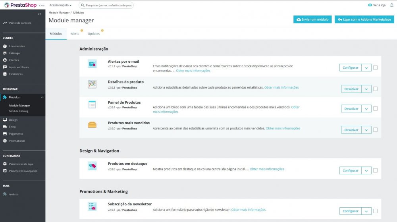Open Module Manager in sidebar
Screen dimensions: 397x222
pos(19,106)
